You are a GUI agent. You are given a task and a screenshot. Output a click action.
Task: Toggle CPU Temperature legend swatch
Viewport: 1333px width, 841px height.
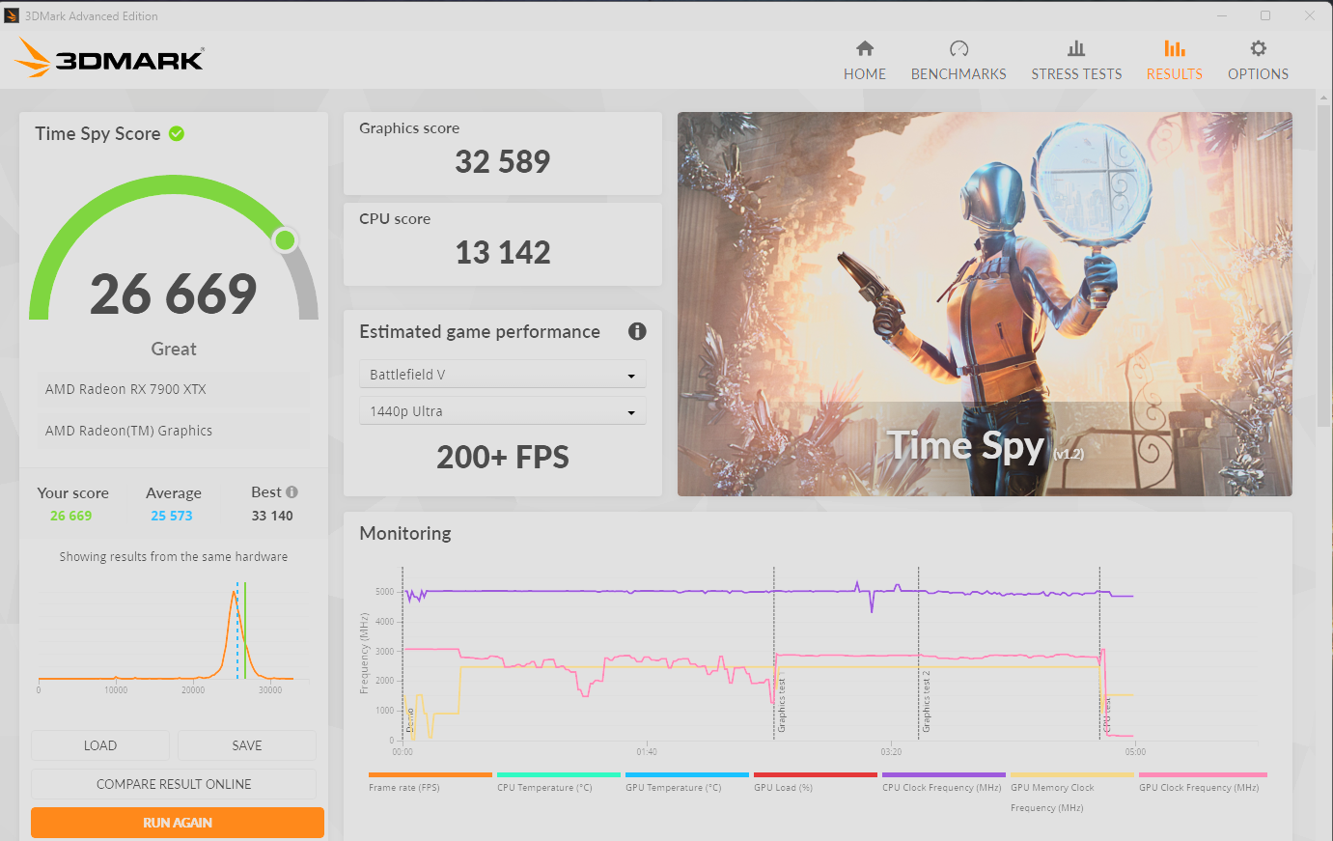coord(559,774)
